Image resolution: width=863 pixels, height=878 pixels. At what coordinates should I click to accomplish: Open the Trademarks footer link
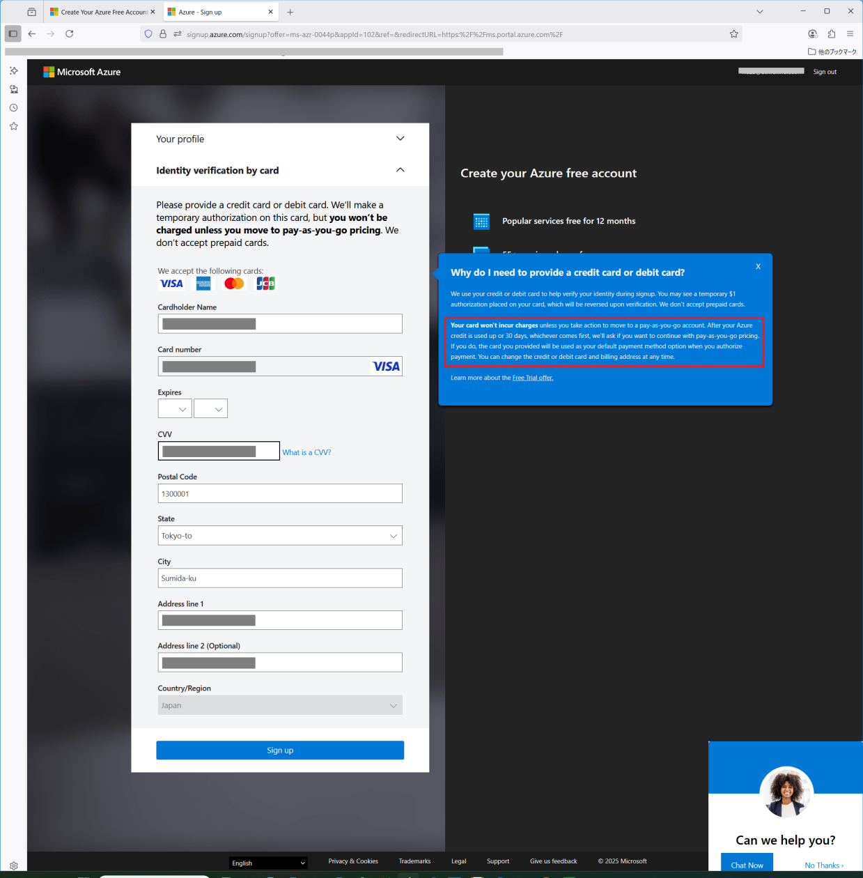tap(414, 861)
